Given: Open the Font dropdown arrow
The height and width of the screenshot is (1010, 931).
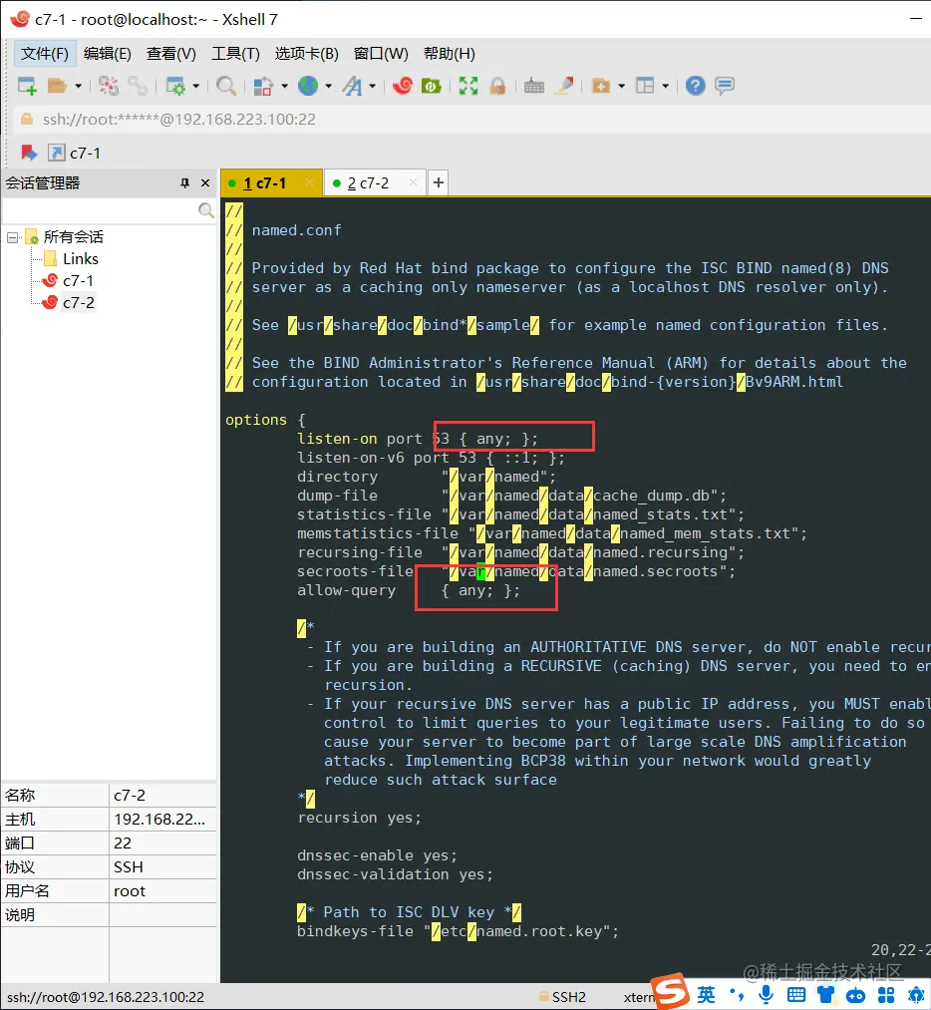Looking at the screenshot, I should click(372, 86).
